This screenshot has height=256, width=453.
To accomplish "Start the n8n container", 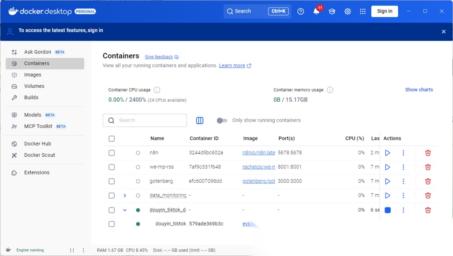I will pyautogui.click(x=388, y=153).
